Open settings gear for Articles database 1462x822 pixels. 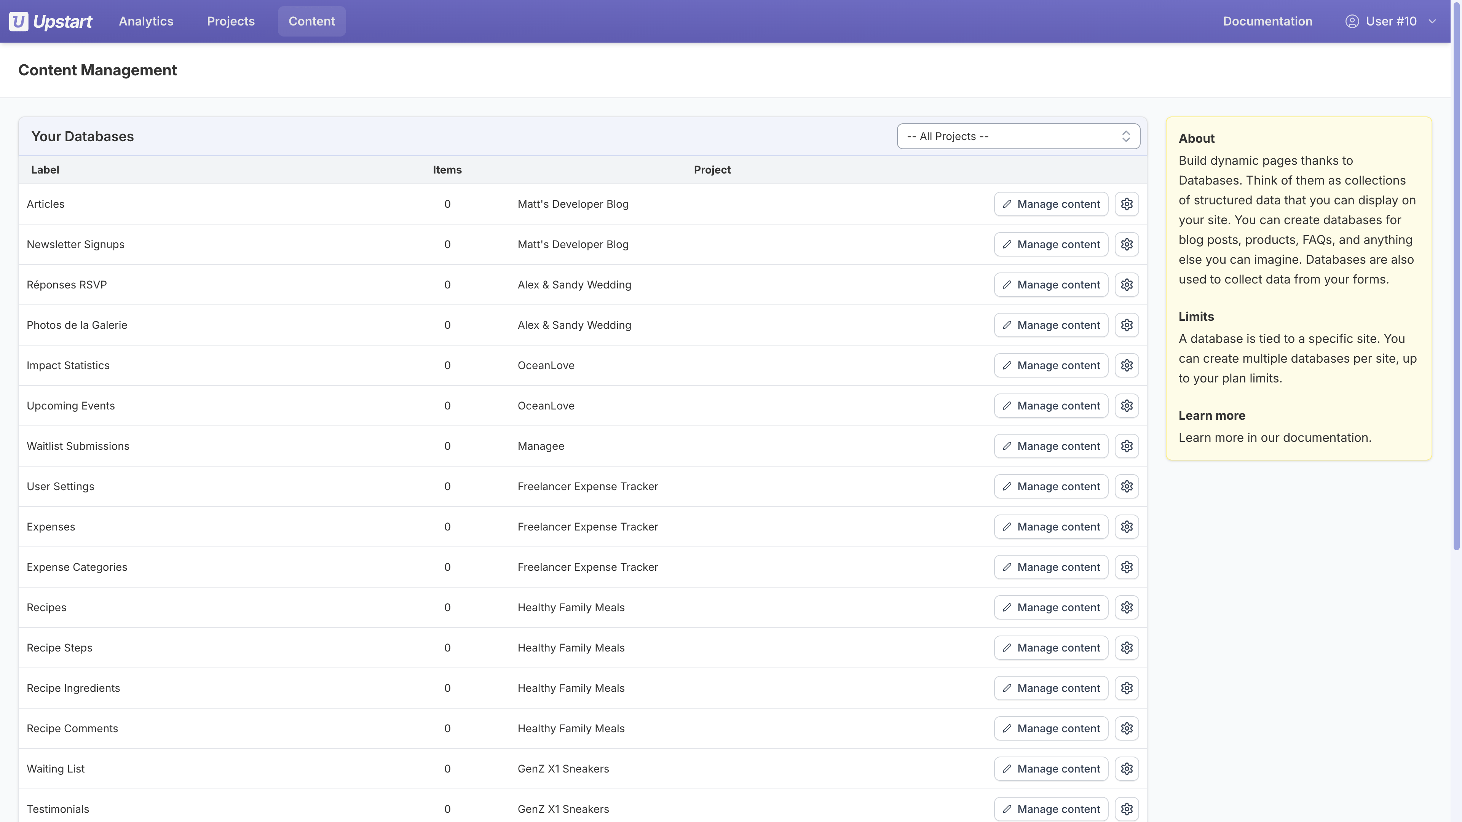tap(1127, 204)
